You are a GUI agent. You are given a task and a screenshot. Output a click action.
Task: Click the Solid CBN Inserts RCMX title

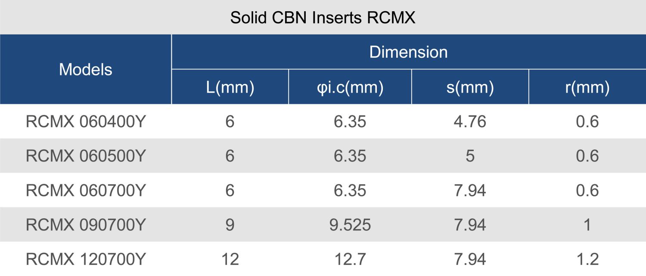tap(323, 18)
